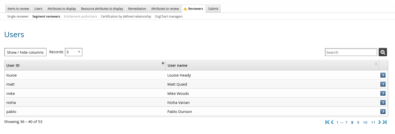Open the Remediation tab
This screenshot has width=395, height=134.
[137, 9]
